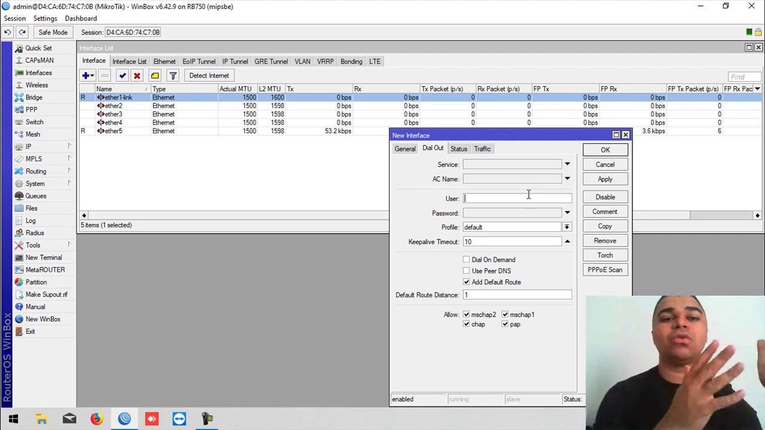The width and height of the screenshot is (765, 430).
Task: Expand AC Name field arrow
Action: [x=567, y=179]
